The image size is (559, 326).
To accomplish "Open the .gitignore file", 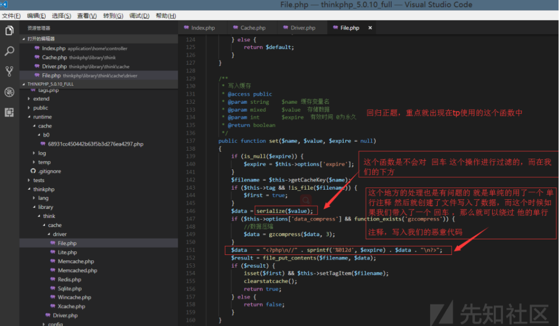I will point(49,171).
